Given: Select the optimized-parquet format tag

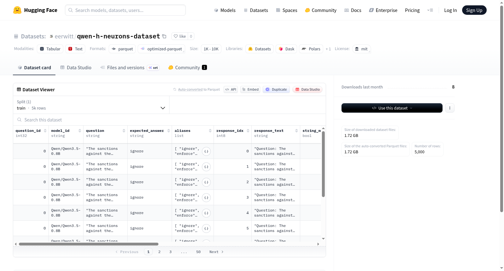Looking at the screenshot, I should (x=161, y=49).
